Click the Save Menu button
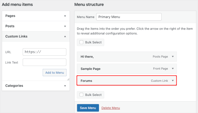 (x=88, y=108)
